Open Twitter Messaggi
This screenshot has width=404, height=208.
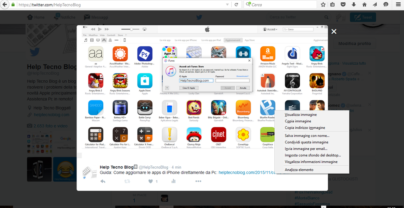[x=96, y=17]
